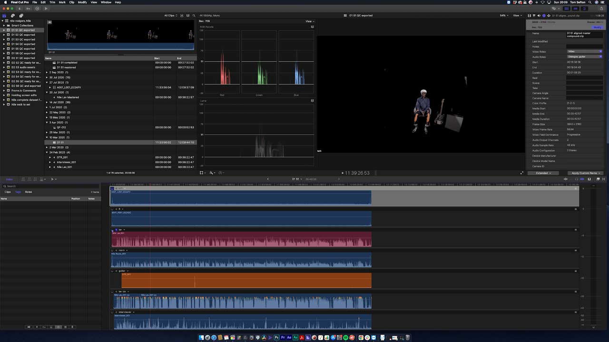Open the titles and generators sidebar
This screenshot has width=609, height=342.
pos(21,16)
